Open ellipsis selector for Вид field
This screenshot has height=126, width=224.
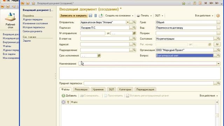tap(218, 28)
